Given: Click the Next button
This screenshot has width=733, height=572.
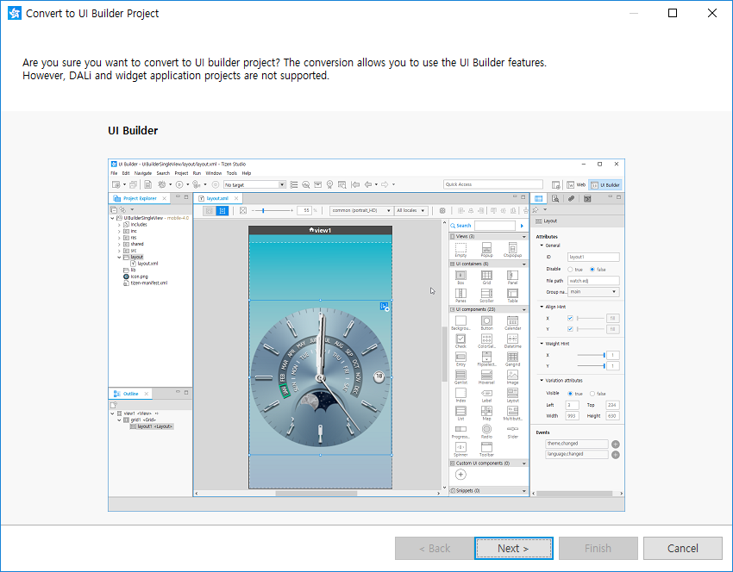Looking at the screenshot, I should tap(513, 548).
